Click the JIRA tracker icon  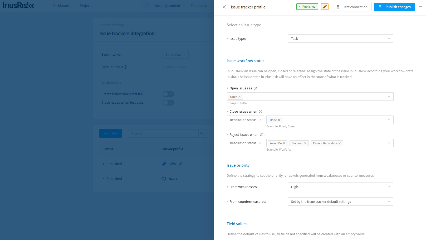[x=164, y=164]
